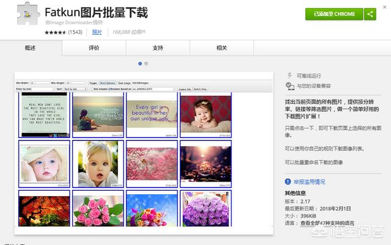391x245 pixels.
Task: Click the blue exclamation report icon
Action: (288, 181)
